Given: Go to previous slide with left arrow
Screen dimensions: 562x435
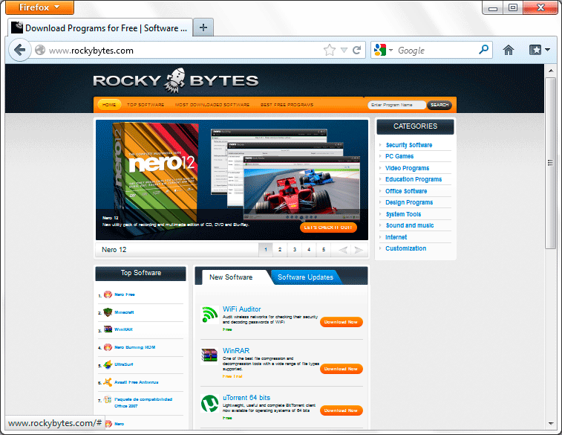Looking at the screenshot, I should [x=343, y=250].
